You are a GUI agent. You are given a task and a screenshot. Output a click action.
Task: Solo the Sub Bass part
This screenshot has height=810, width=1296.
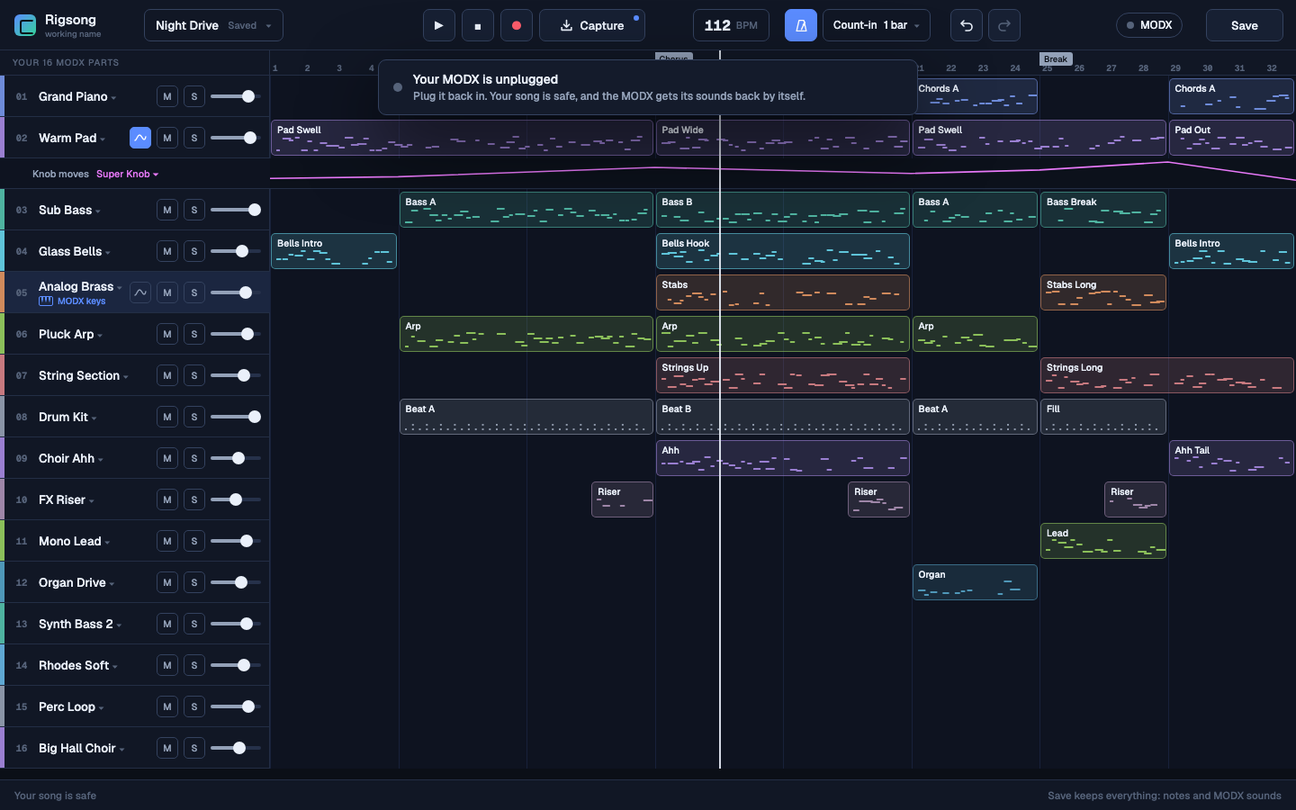pos(194,210)
